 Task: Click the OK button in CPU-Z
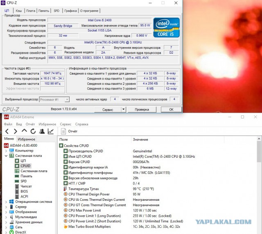tap(171, 109)
